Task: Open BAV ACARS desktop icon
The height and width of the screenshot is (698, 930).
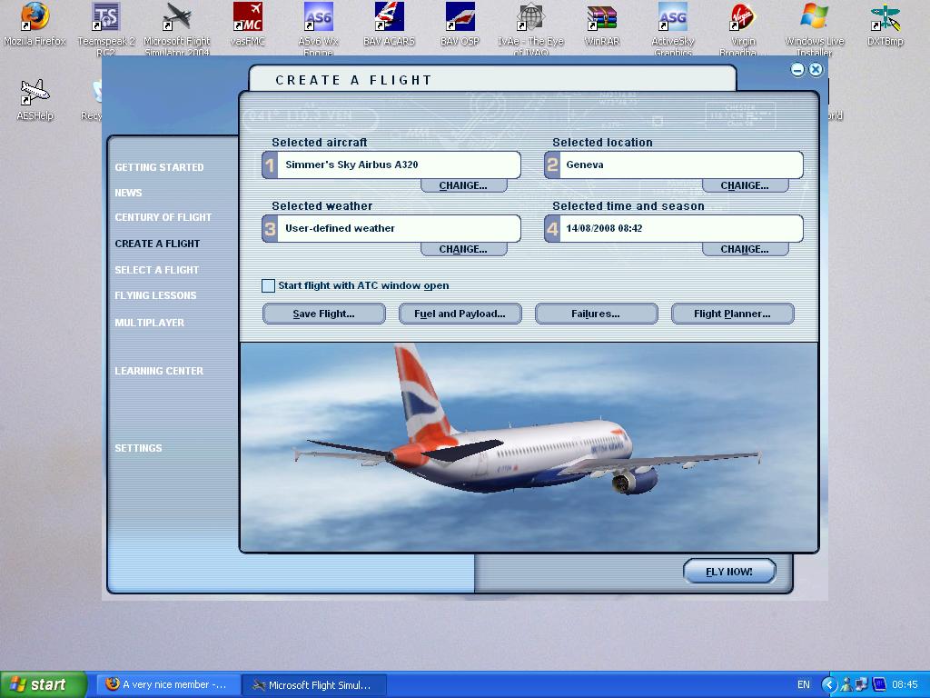Action: point(389,18)
